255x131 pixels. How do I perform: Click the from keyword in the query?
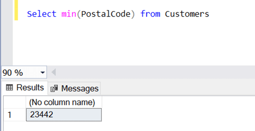150,14
